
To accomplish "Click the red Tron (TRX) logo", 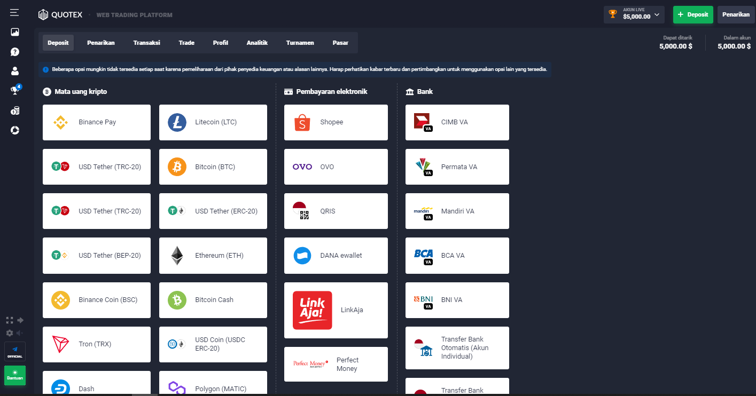I will pyautogui.click(x=60, y=344).
